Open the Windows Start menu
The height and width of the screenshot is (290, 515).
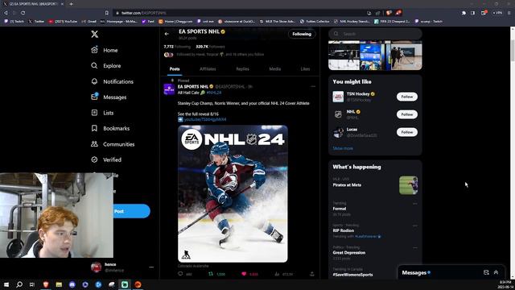pos(6,284)
